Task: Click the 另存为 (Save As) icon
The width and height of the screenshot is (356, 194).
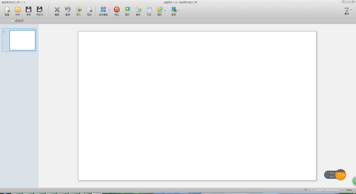Action: [x=40, y=10]
